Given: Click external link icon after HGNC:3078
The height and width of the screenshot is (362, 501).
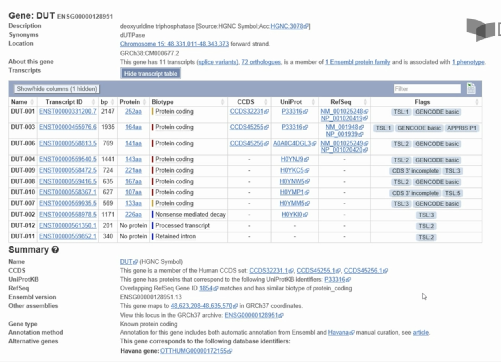Looking at the screenshot, I should point(306,27).
